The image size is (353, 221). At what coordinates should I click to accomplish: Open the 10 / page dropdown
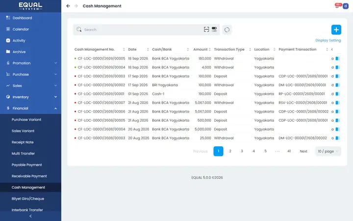328,151
